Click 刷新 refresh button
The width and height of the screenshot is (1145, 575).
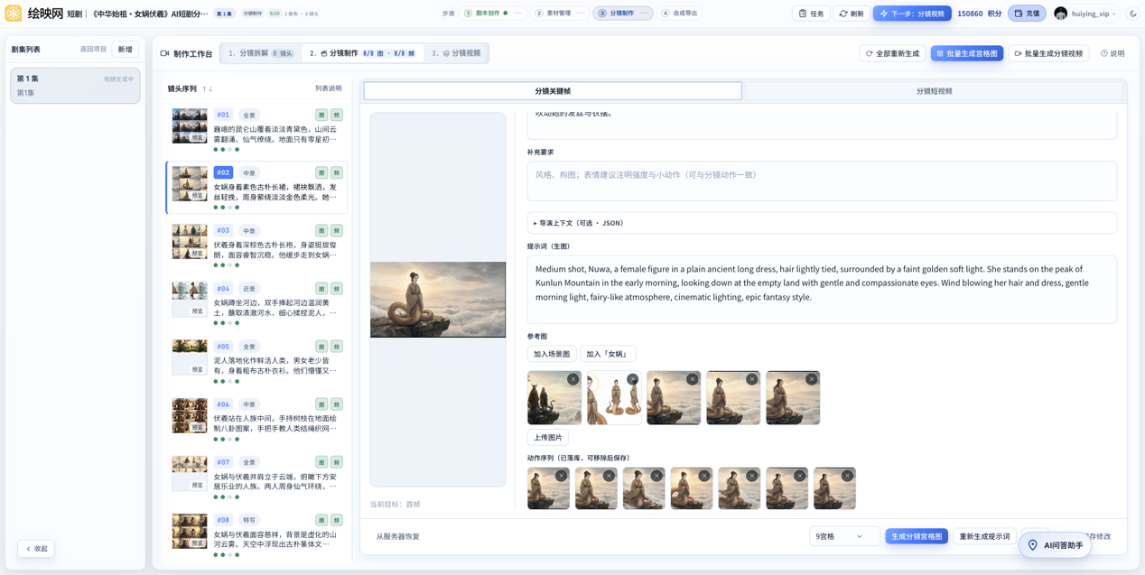point(852,14)
